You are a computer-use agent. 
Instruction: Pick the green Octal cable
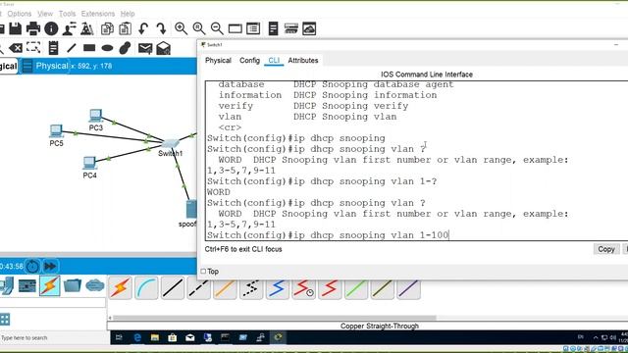(x=356, y=287)
